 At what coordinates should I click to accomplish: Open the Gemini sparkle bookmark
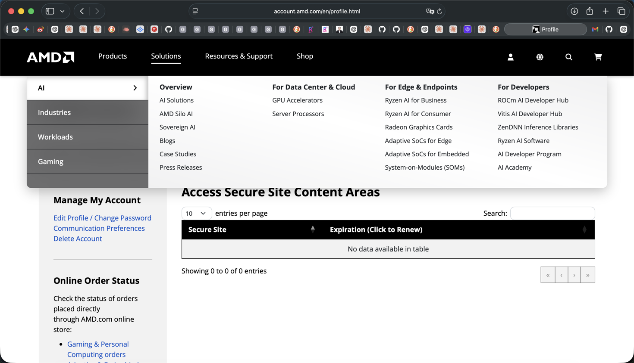(26, 29)
